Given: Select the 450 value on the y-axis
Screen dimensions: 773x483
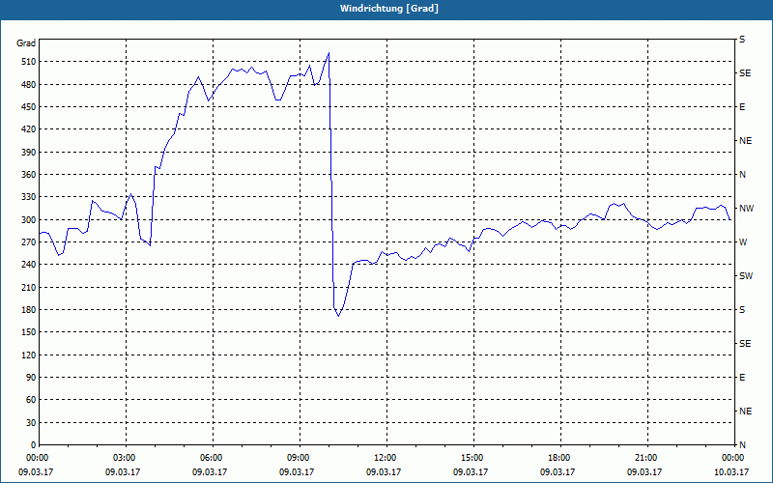Looking at the screenshot, I should click(x=28, y=107).
